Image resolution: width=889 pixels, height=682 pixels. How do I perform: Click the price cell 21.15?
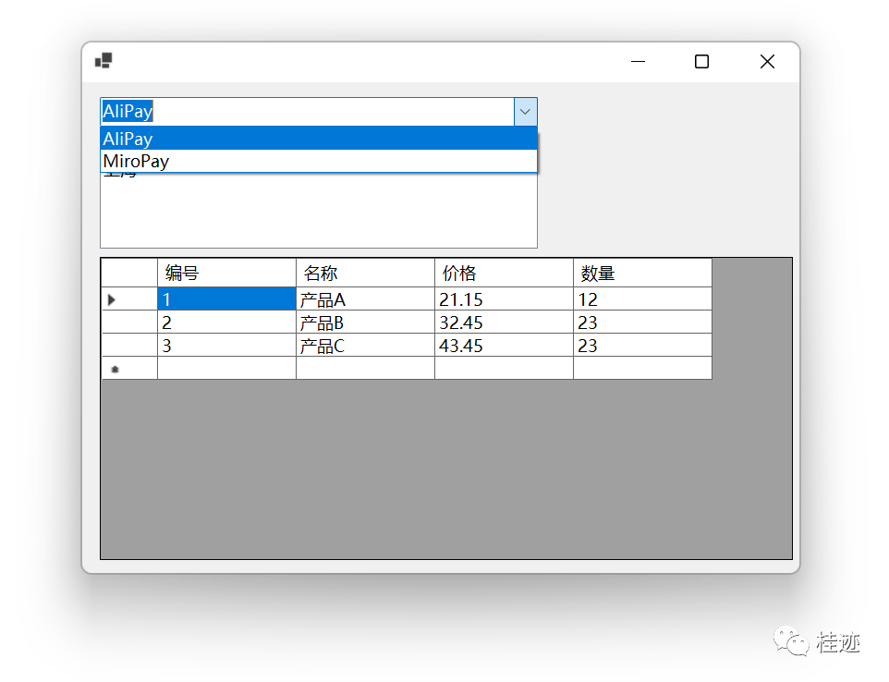504,299
